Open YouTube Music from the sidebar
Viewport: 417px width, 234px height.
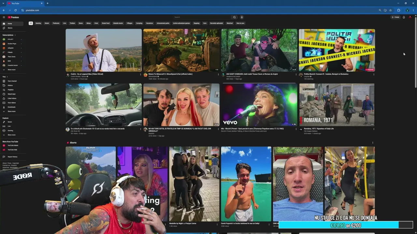(x=12, y=145)
